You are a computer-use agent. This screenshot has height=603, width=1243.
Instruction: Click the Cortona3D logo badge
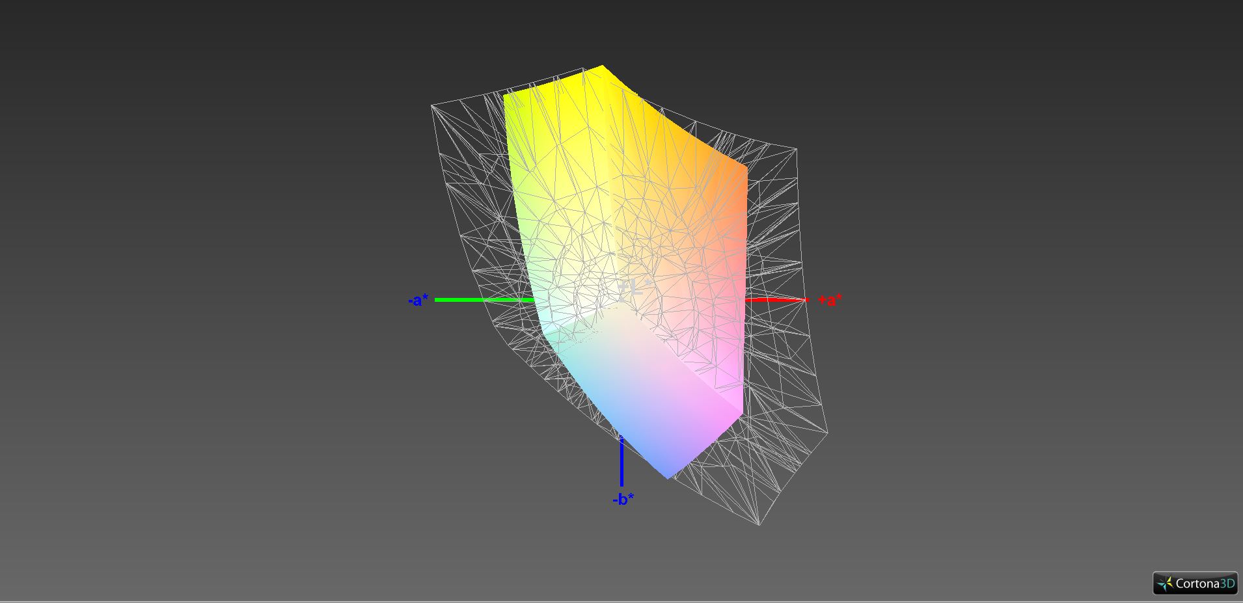coord(1195,583)
